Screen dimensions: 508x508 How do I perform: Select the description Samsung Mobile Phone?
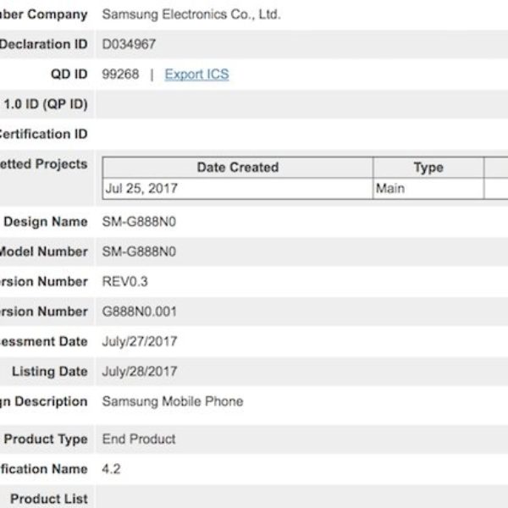click(x=173, y=401)
